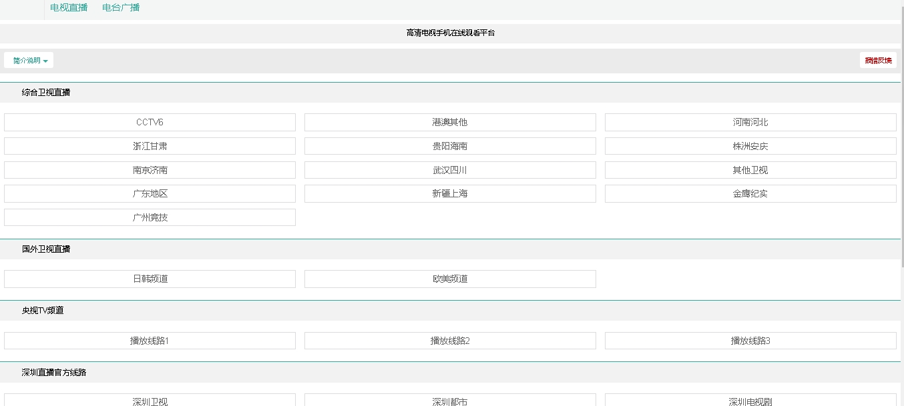Viewport: 904px width, 406px height.
Task: Select 广东地区 channels
Action: (150, 194)
